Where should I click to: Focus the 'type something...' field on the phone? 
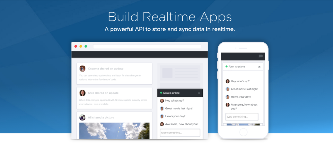[x=242, y=117]
